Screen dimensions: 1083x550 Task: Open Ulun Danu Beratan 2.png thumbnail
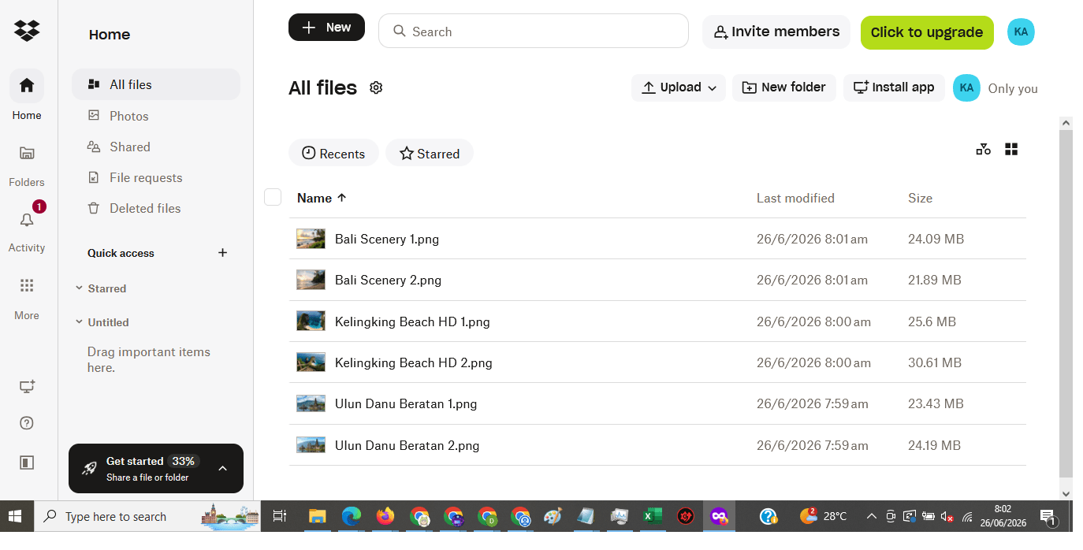pos(311,444)
